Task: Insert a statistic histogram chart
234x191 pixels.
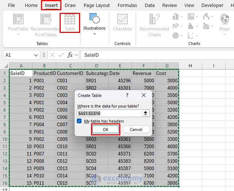Action: pos(191,26)
